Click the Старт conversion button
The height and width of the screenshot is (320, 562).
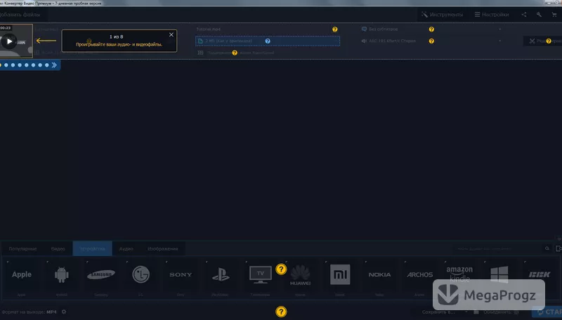click(x=547, y=312)
